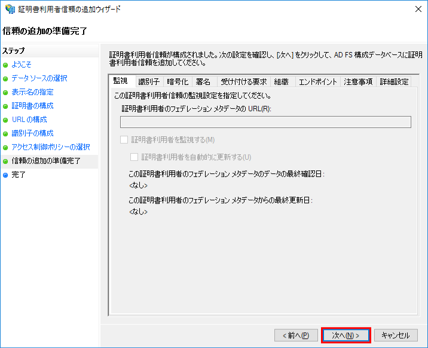The width and height of the screenshot is (428, 348).
Task: Select the 証明書の構成 step
Action: (32, 106)
